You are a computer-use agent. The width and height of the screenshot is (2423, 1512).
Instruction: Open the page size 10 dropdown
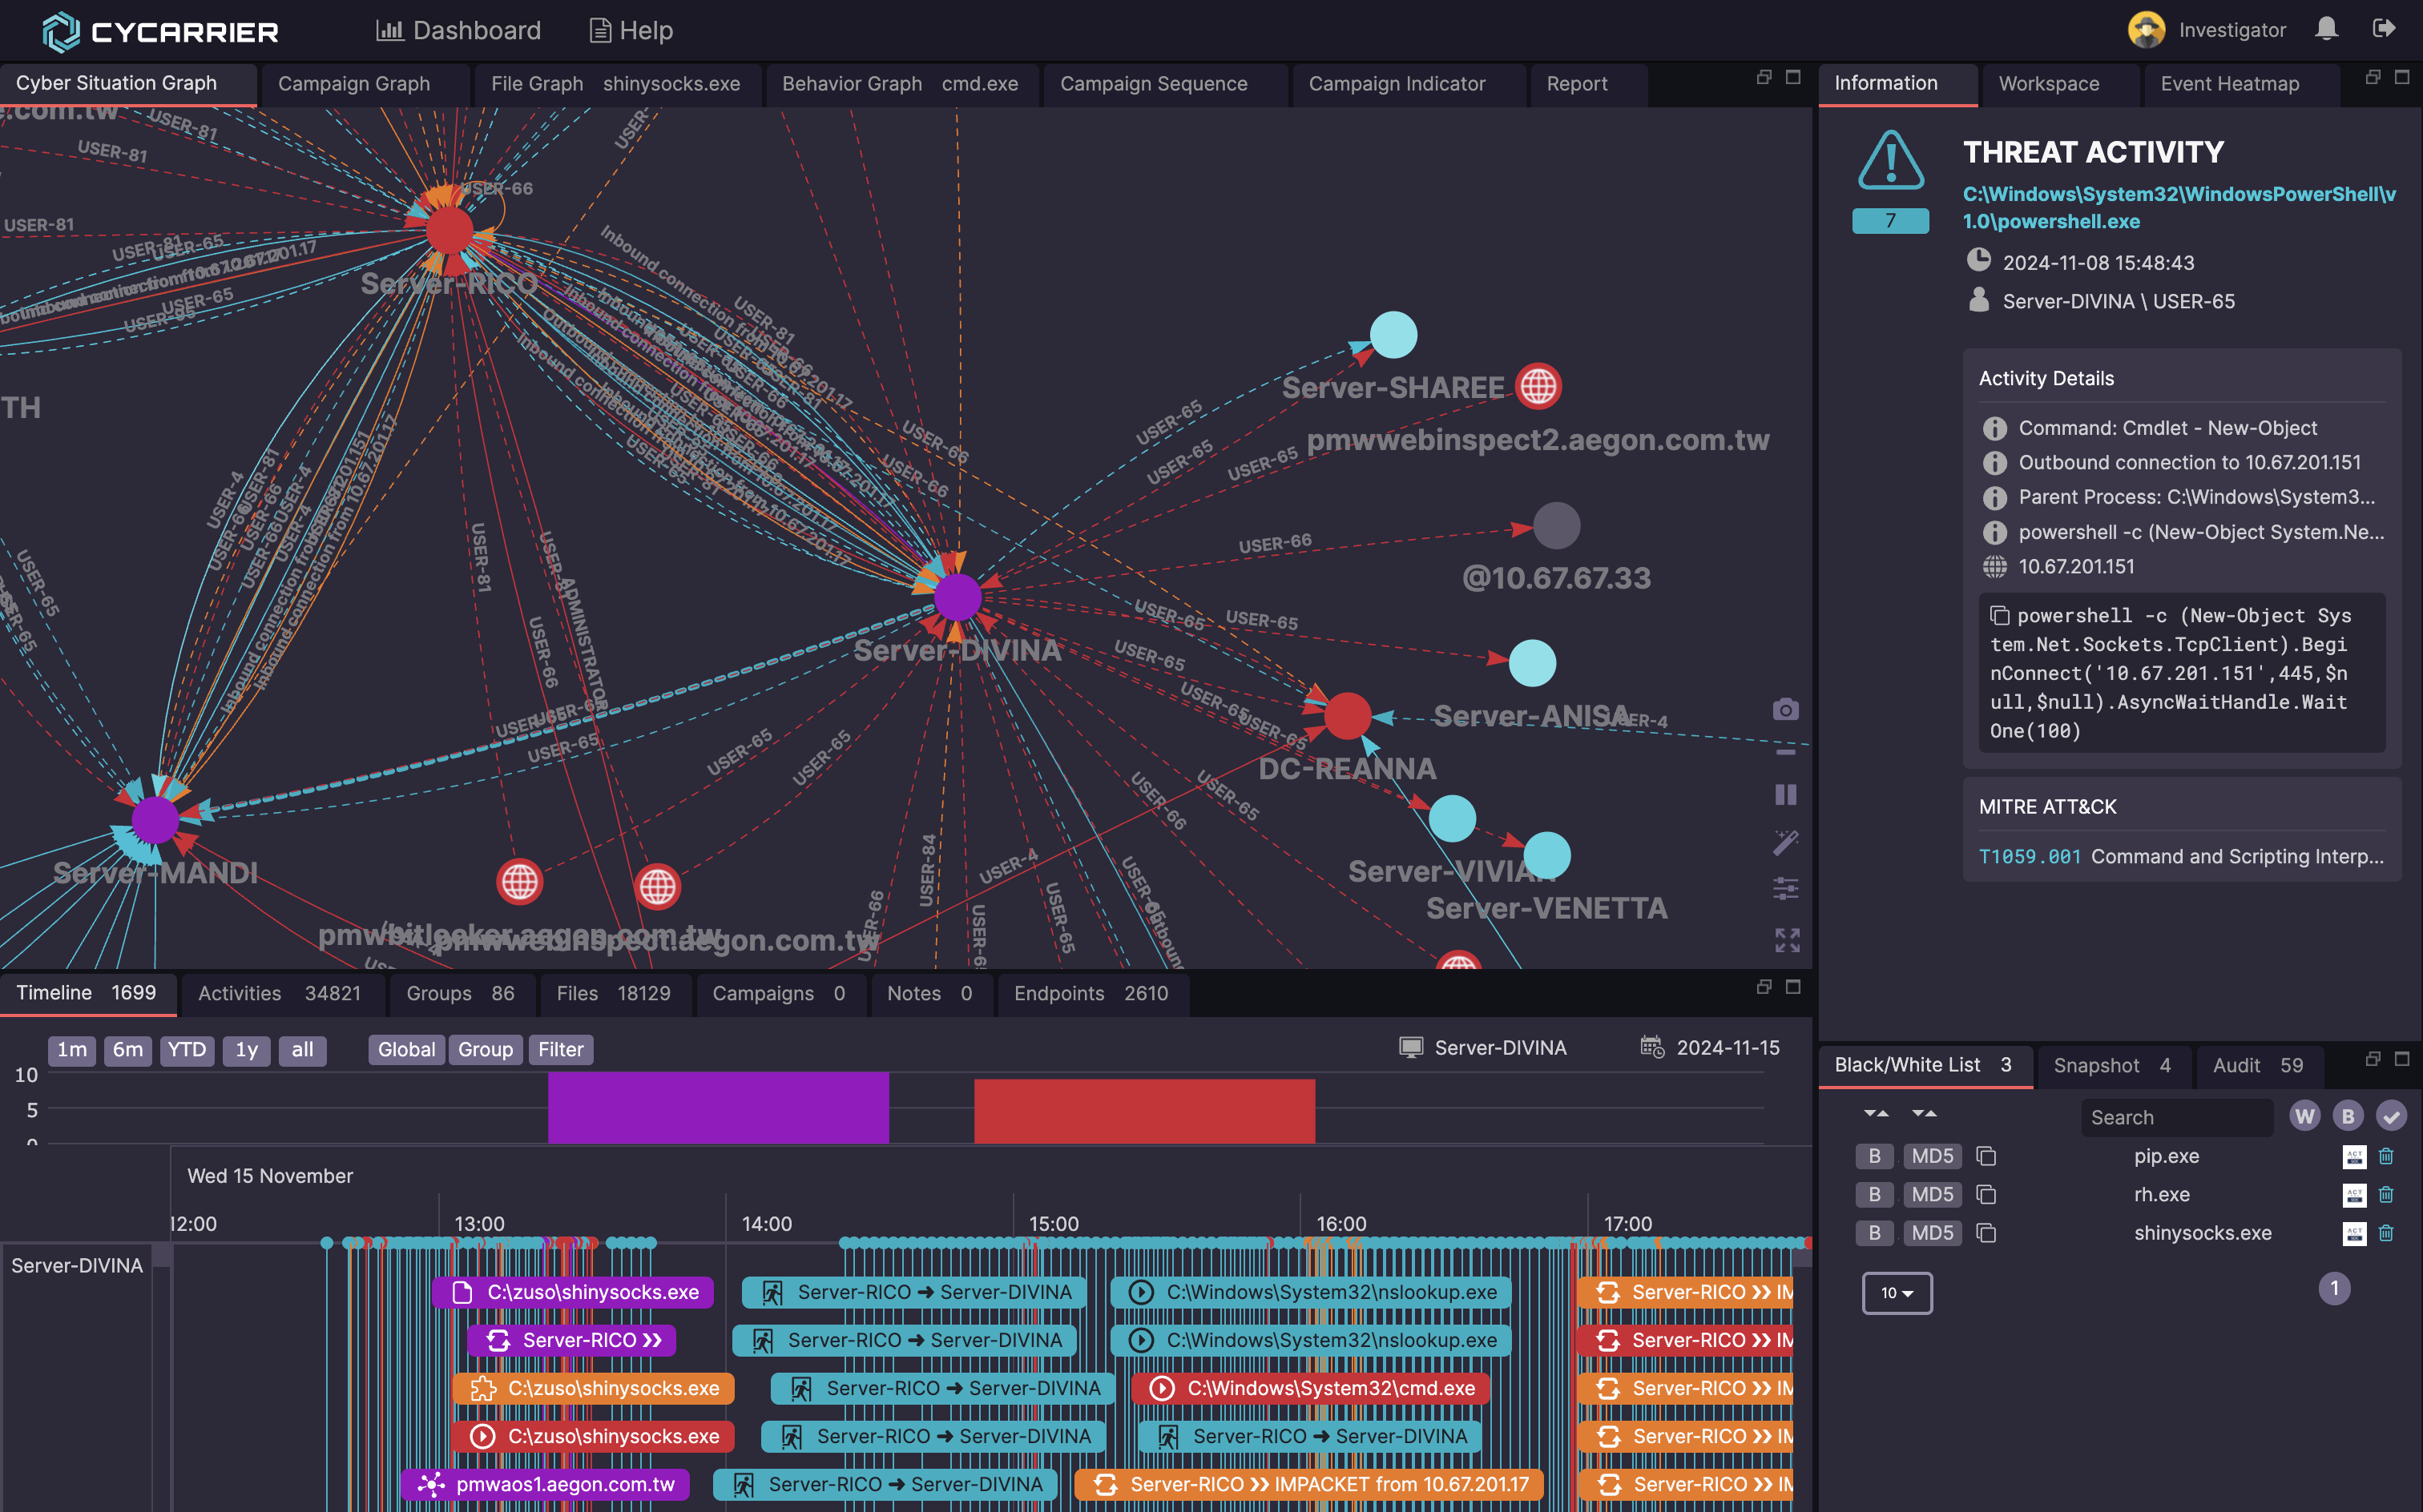point(1897,1293)
